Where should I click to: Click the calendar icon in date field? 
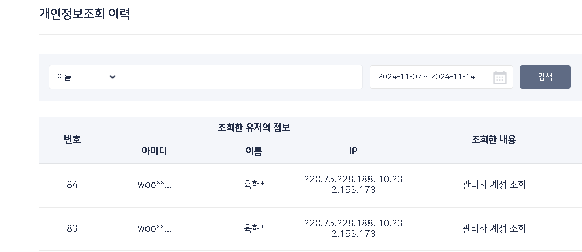tap(499, 77)
